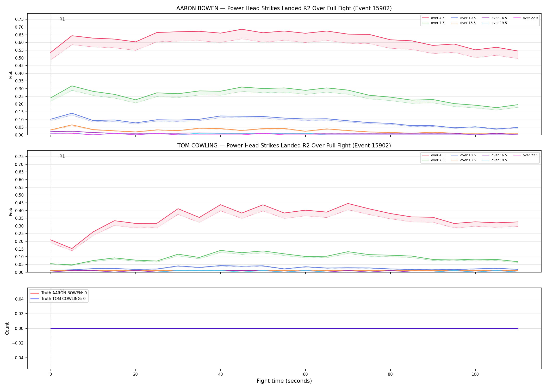Click x-axis tick label '20'
The height and width of the screenshot is (390, 547).
(x=135, y=374)
